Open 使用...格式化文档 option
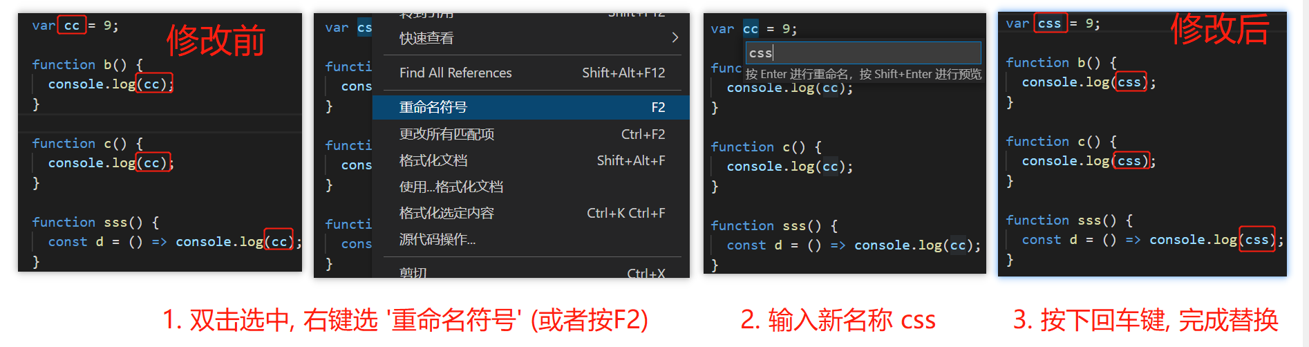This screenshot has height=347, width=1309. click(531, 187)
